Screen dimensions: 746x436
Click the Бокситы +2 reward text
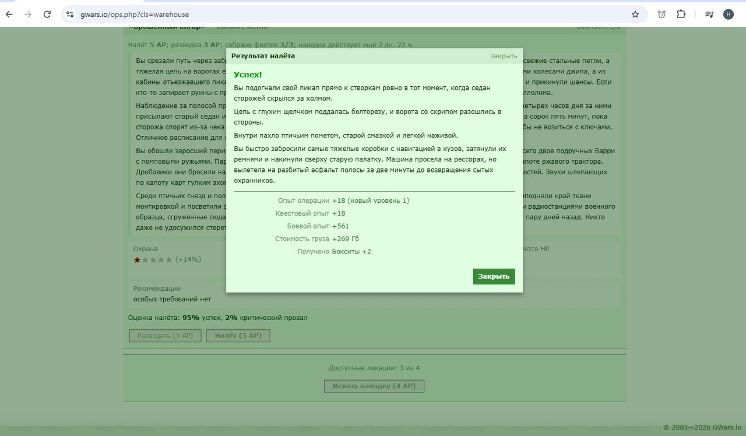pyautogui.click(x=351, y=252)
